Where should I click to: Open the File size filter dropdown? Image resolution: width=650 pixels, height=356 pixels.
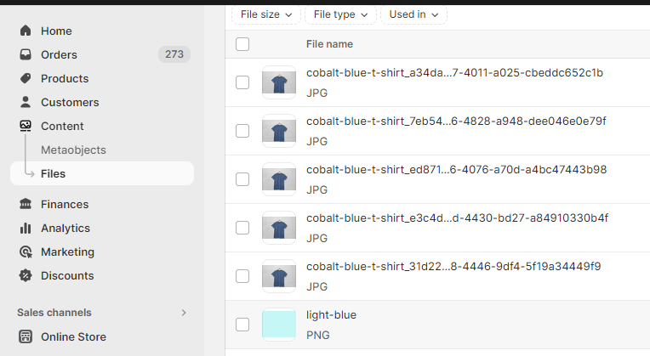tap(267, 14)
